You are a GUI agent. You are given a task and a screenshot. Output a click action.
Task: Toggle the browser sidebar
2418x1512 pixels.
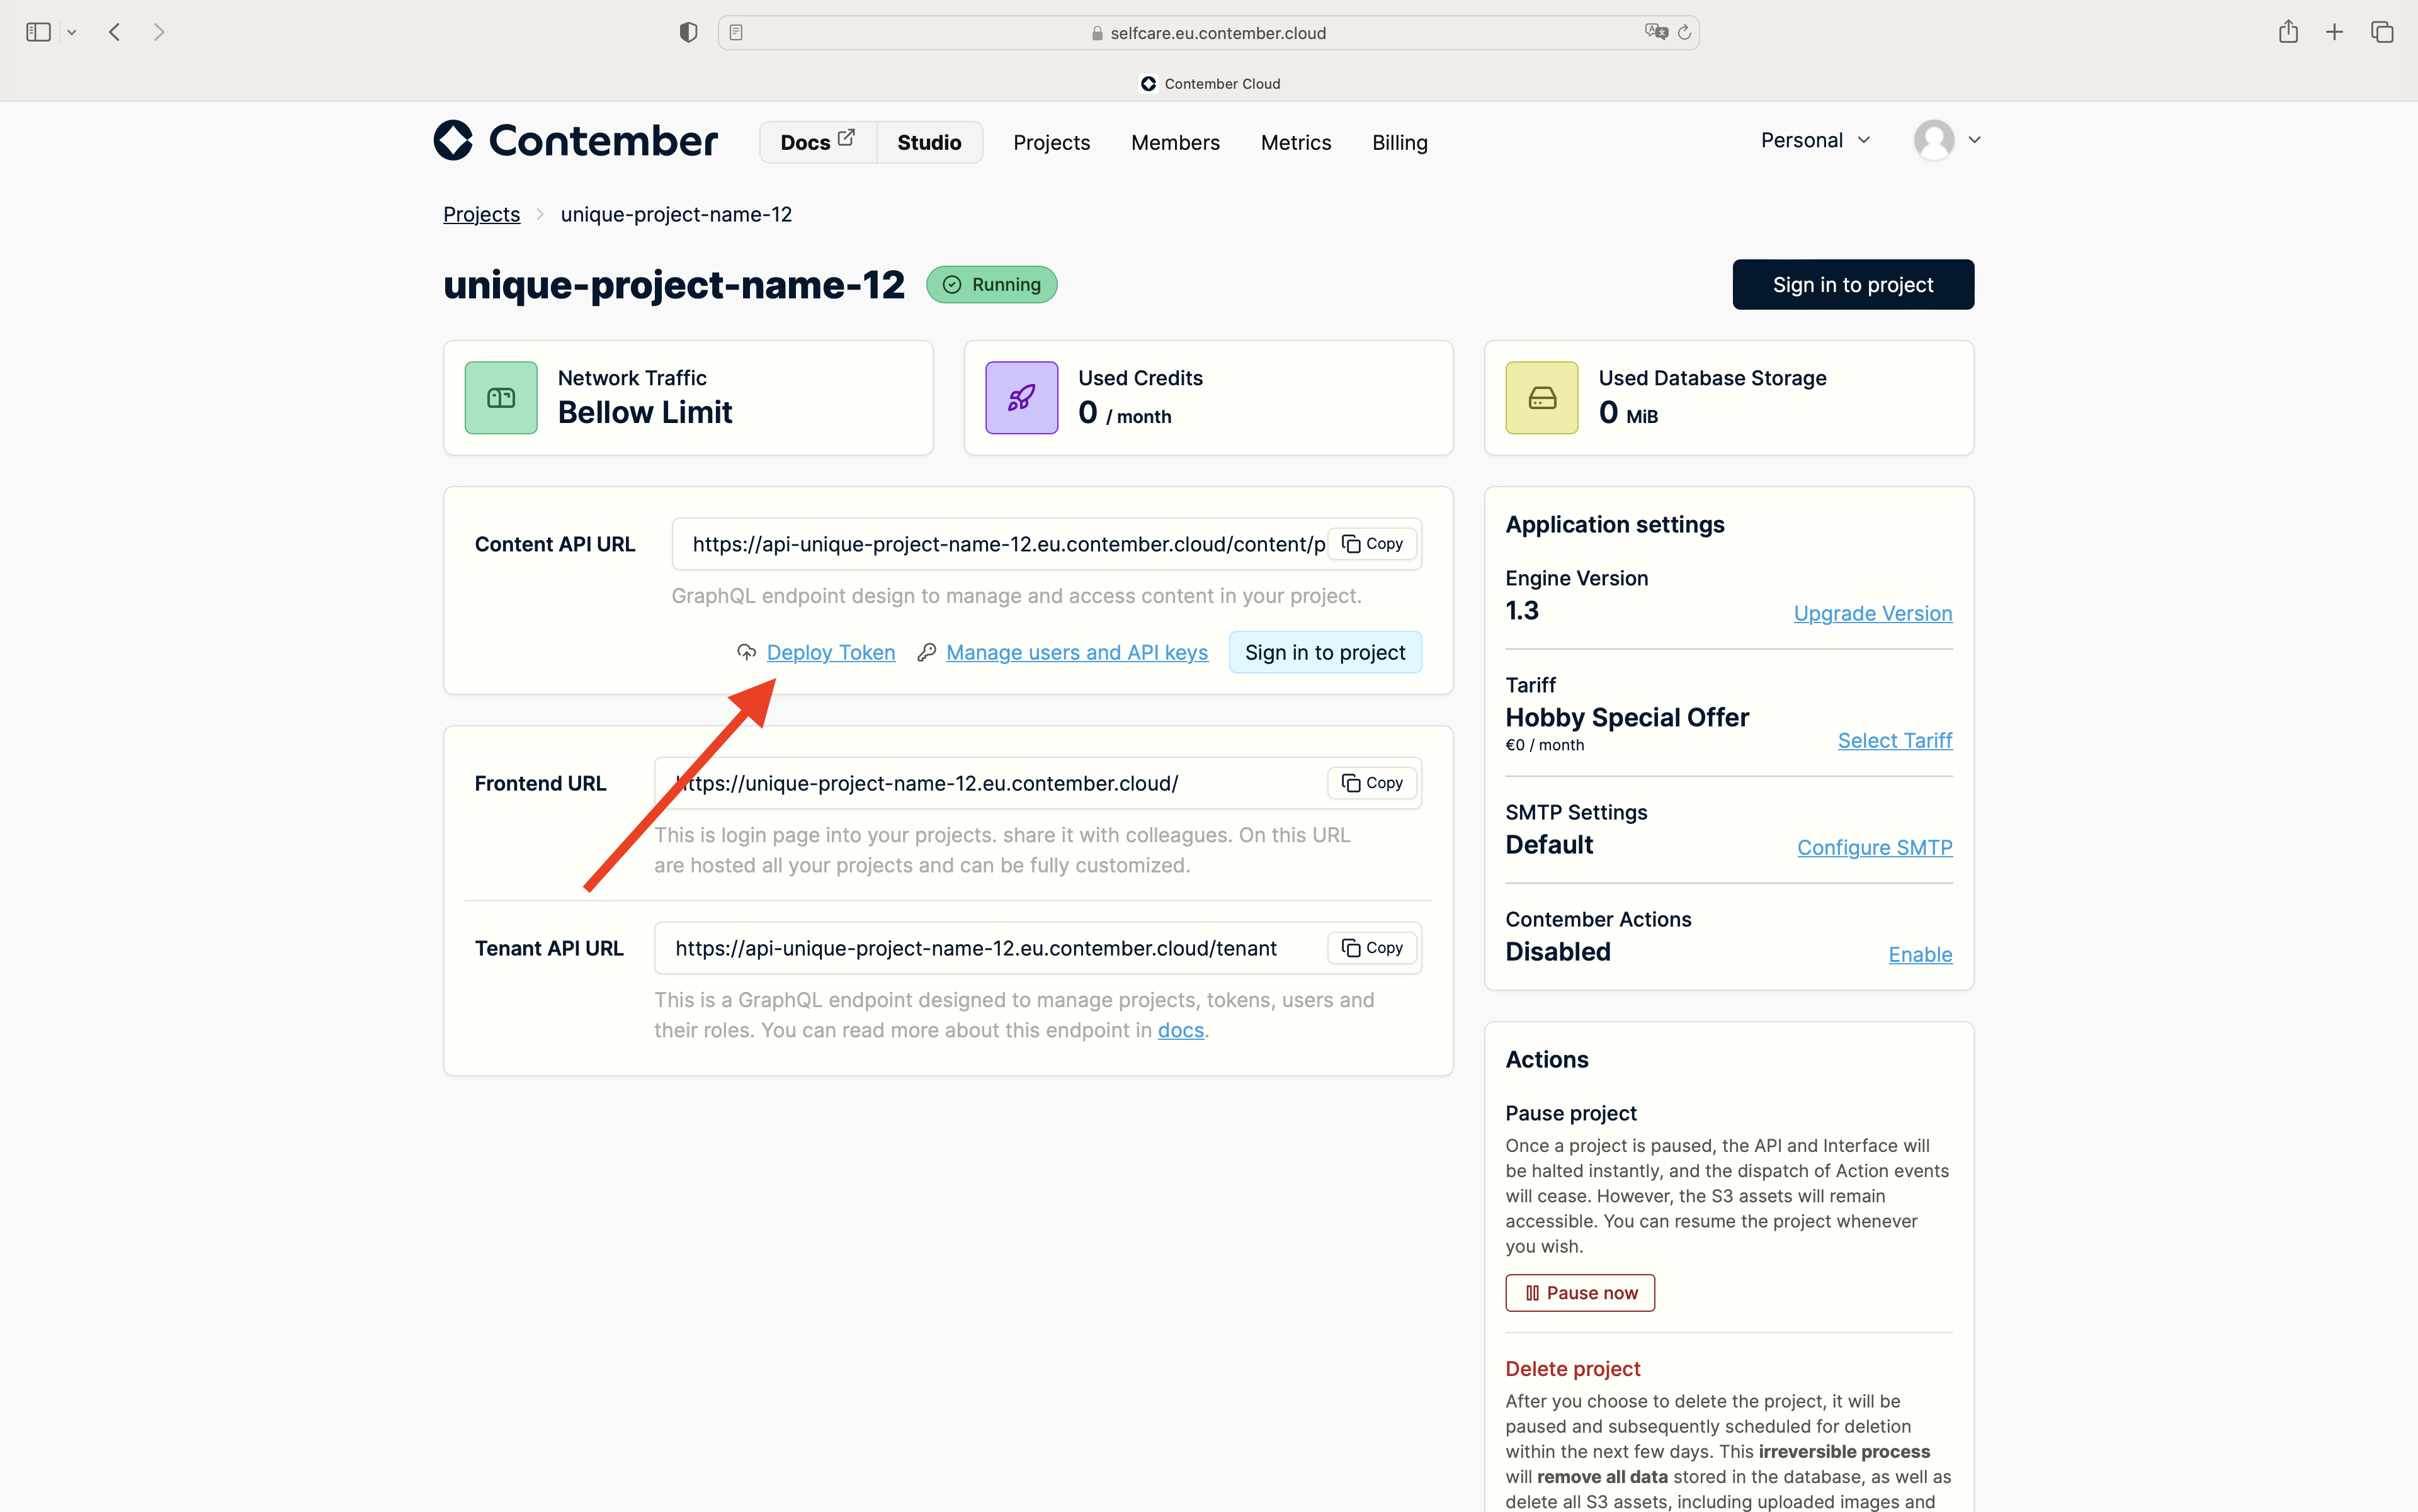(38, 31)
